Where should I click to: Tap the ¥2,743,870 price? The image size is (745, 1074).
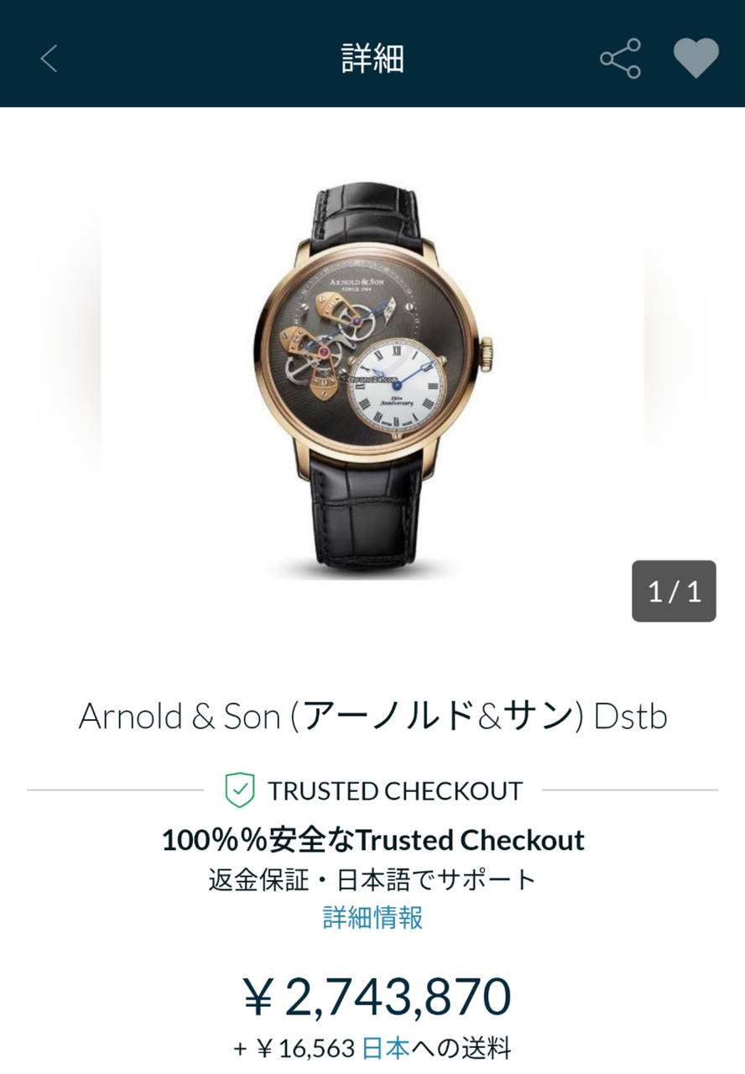point(376,996)
